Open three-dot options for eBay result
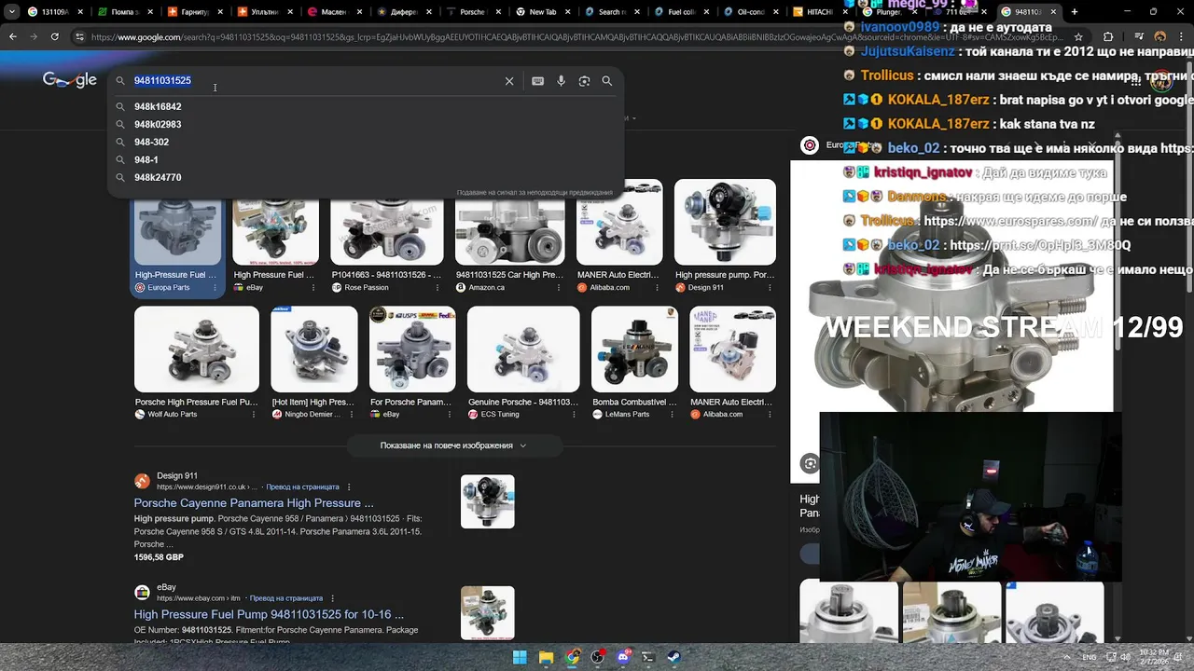The height and width of the screenshot is (671, 1194). coord(333,598)
